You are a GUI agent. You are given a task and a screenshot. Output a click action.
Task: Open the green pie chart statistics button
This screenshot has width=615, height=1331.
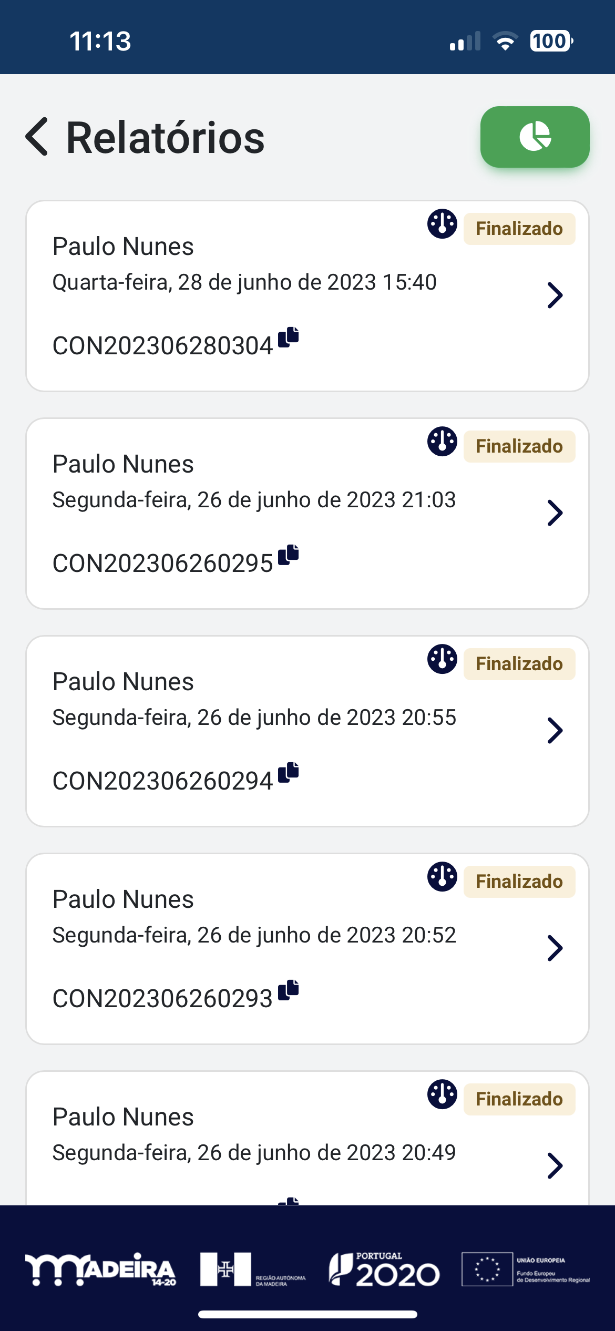pos(535,137)
